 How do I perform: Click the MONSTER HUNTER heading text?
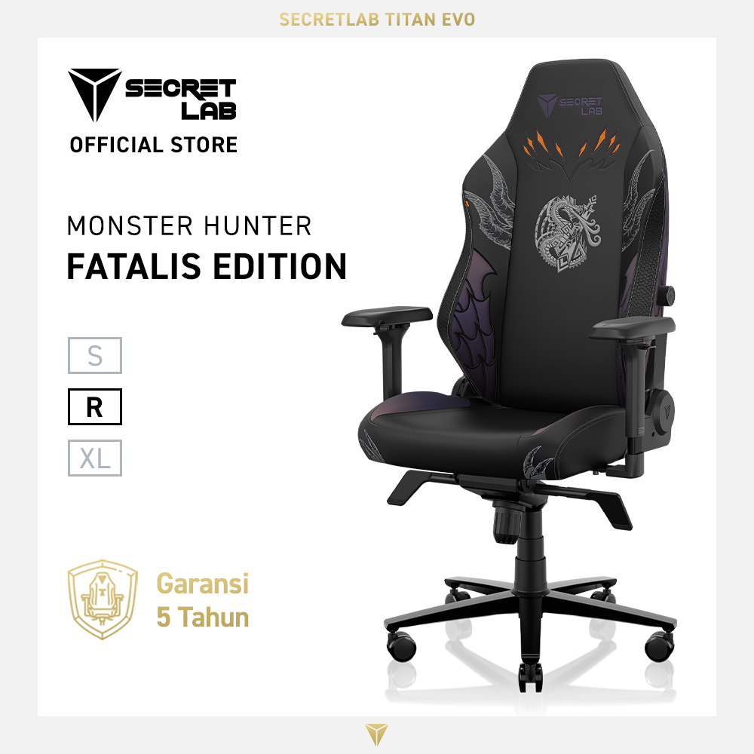coord(189,226)
